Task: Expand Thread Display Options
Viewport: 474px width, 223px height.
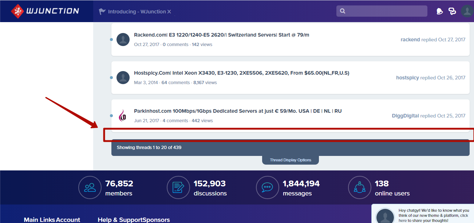Action: coord(290,160)
